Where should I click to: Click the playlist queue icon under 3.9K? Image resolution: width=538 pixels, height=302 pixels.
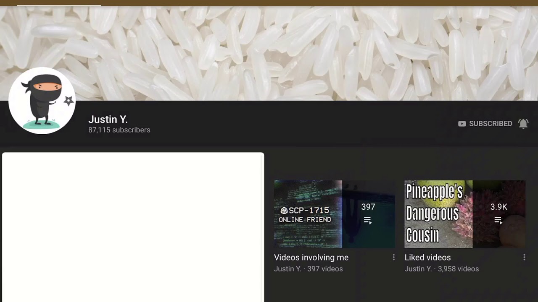pos(498,221)
